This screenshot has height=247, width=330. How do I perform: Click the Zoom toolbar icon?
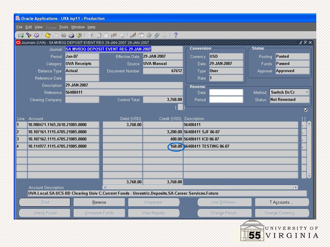point(141,35)
